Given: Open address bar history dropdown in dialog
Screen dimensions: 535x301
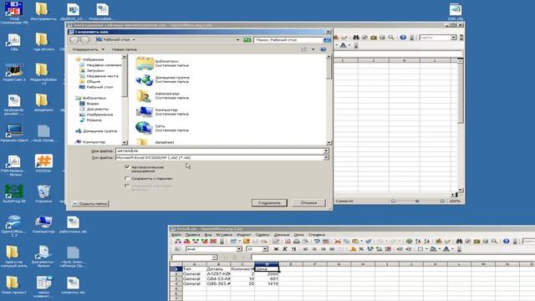Looking at the screenshot, I should (237, 40).
